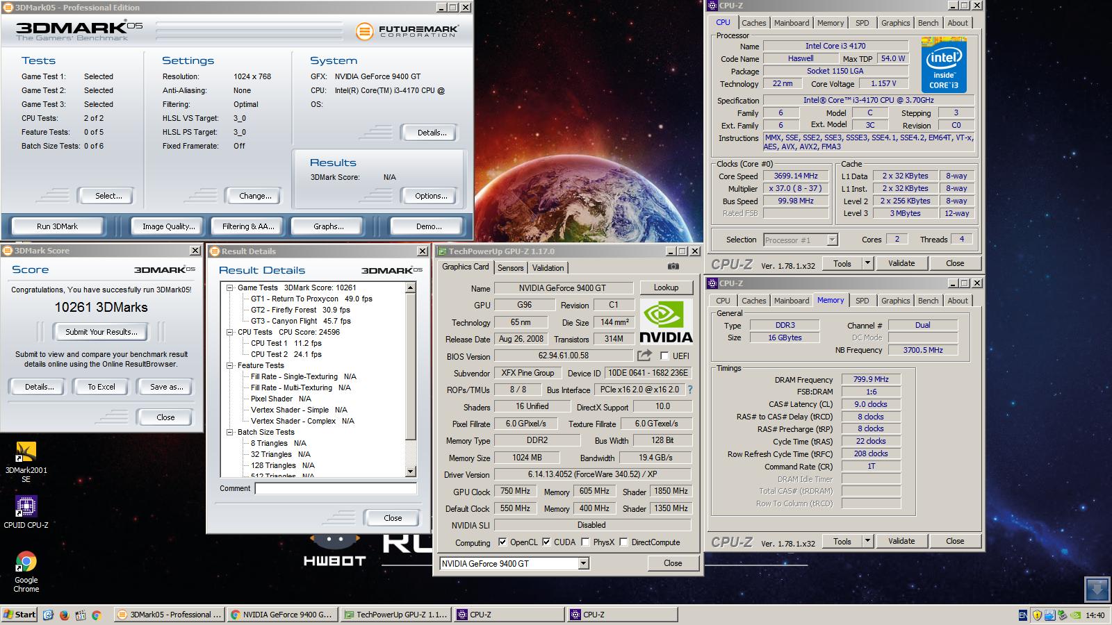Open Firefox from the quick launch bar
Image resolution: width=1112 pixels, height=625 pixels.
point(64,615)
